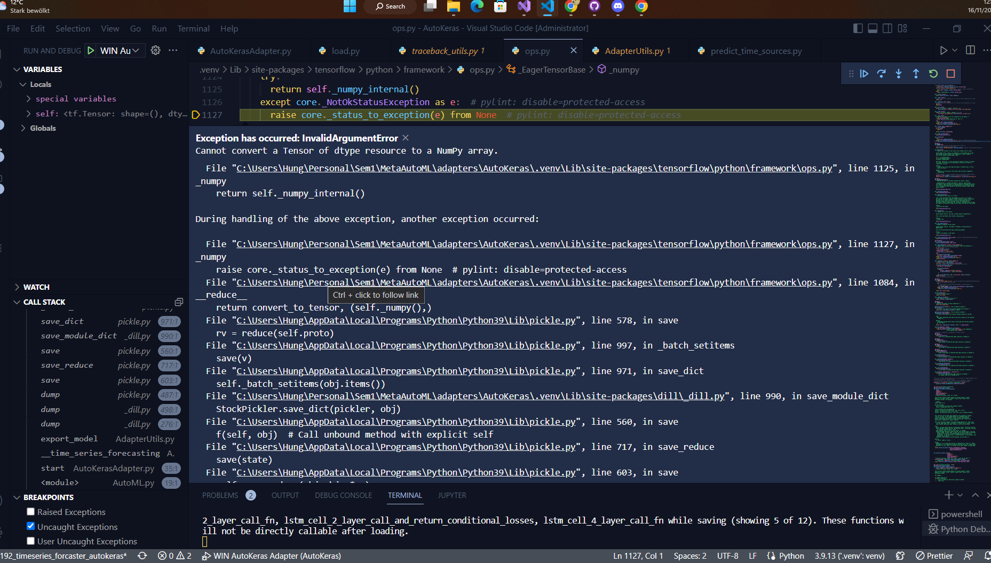Viewport: 991px width, 563px height.
Task: Open Microsoft Edge from the taskbar
Action: click(477, 7)
